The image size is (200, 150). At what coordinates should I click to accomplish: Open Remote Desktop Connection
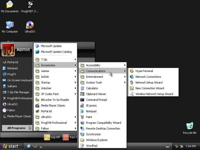click(102, 128)
